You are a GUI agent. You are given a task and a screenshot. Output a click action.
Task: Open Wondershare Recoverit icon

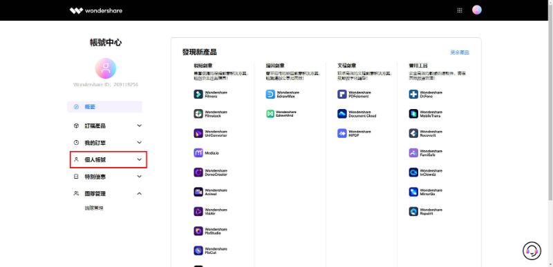click(413, 133)
